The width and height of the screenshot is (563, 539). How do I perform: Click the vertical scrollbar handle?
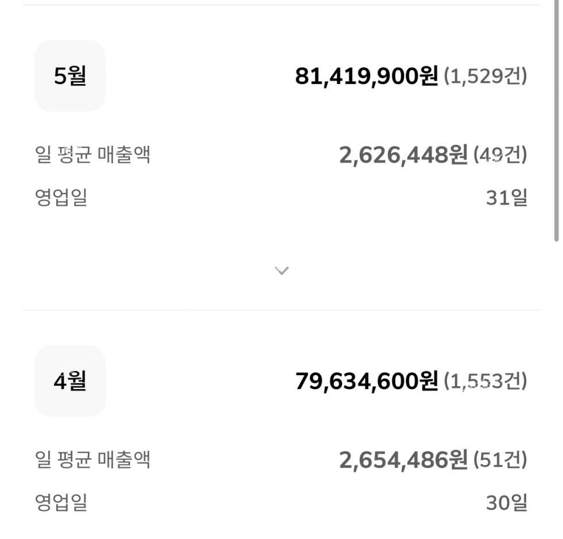557,120
